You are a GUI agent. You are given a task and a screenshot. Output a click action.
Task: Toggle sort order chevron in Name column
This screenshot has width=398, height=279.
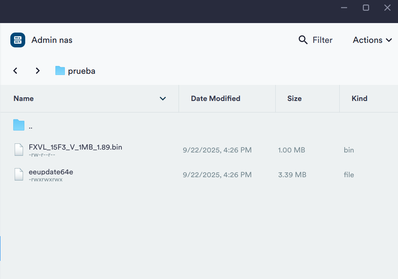pyautogui.click(x=163, y=98)
